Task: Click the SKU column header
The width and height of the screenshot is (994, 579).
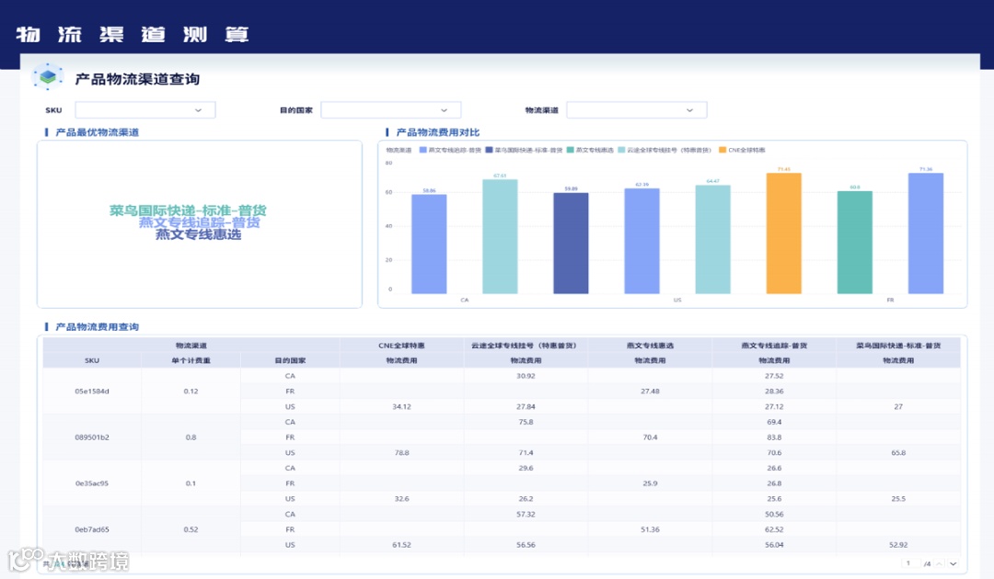Action: [x=92, y=360]
